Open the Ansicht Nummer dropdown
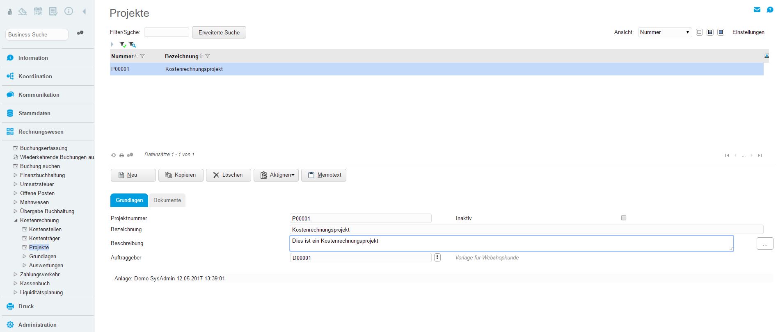The image size is (778, 332). point(665,32)
